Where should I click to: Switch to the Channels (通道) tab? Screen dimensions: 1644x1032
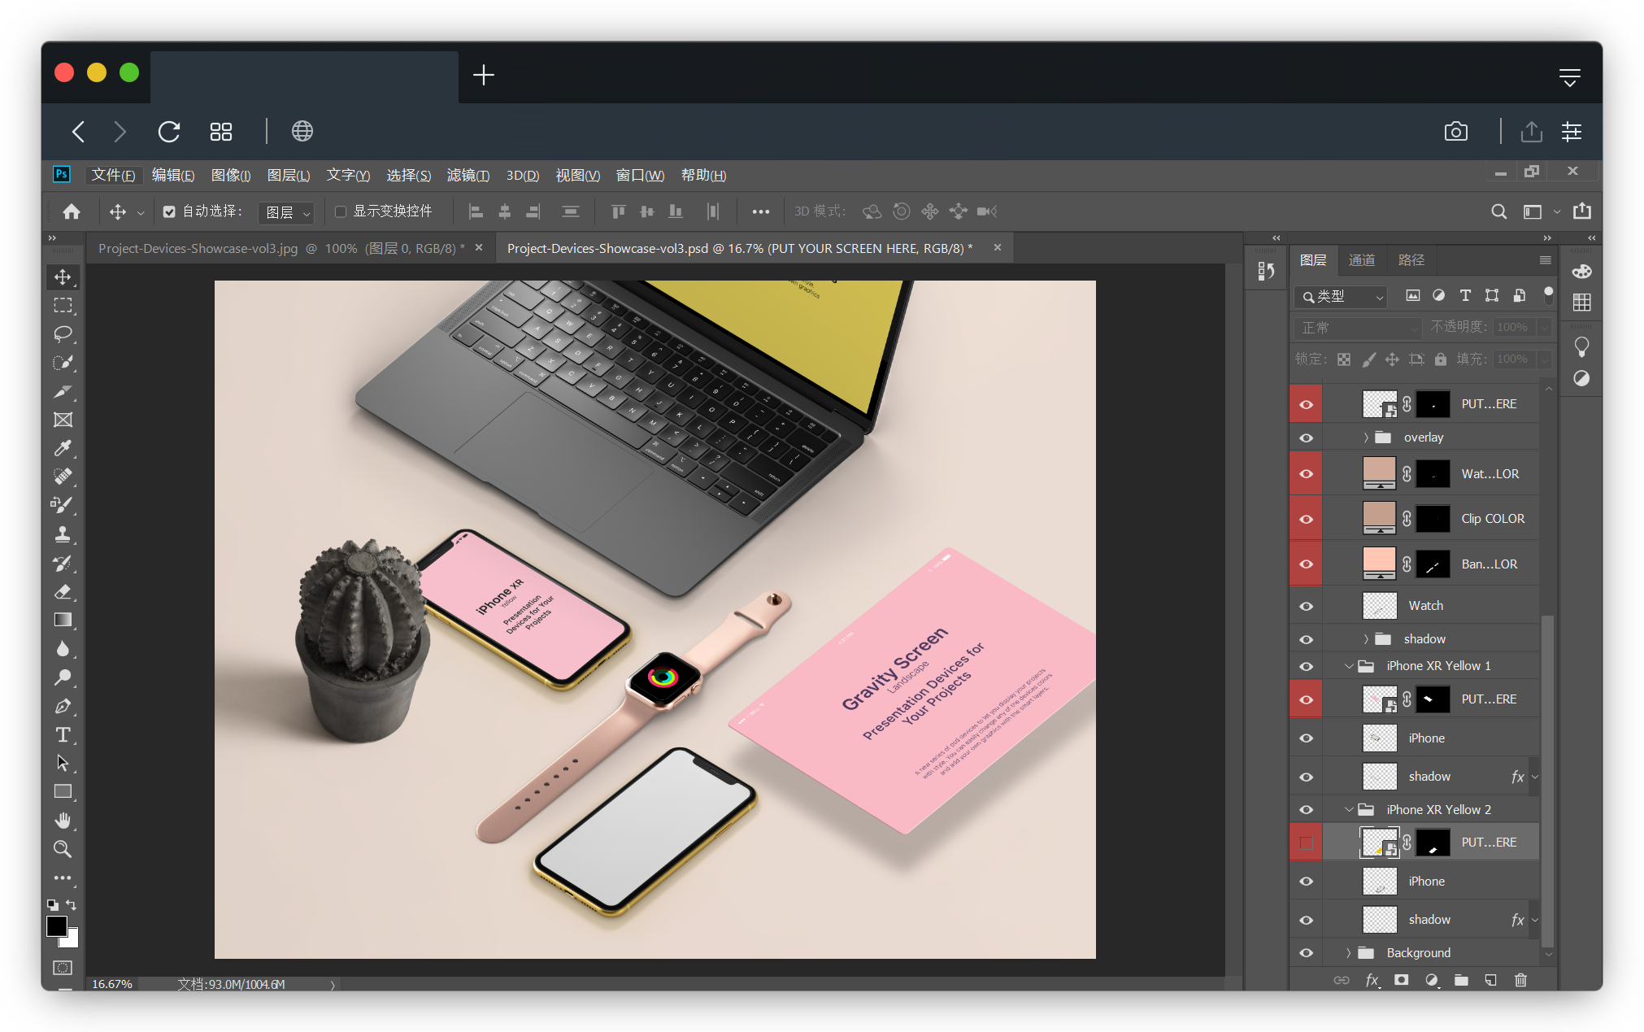tap(1361, 260)
